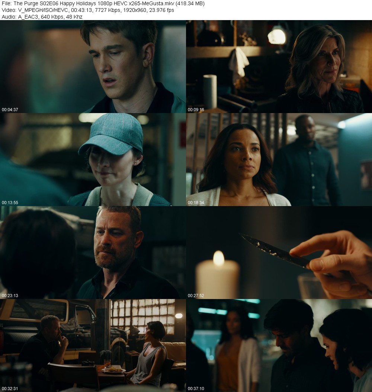Click the 00:04:37 timestamp label
The height and width of the screenshot is (392, 372).
(x=10, y=110)
